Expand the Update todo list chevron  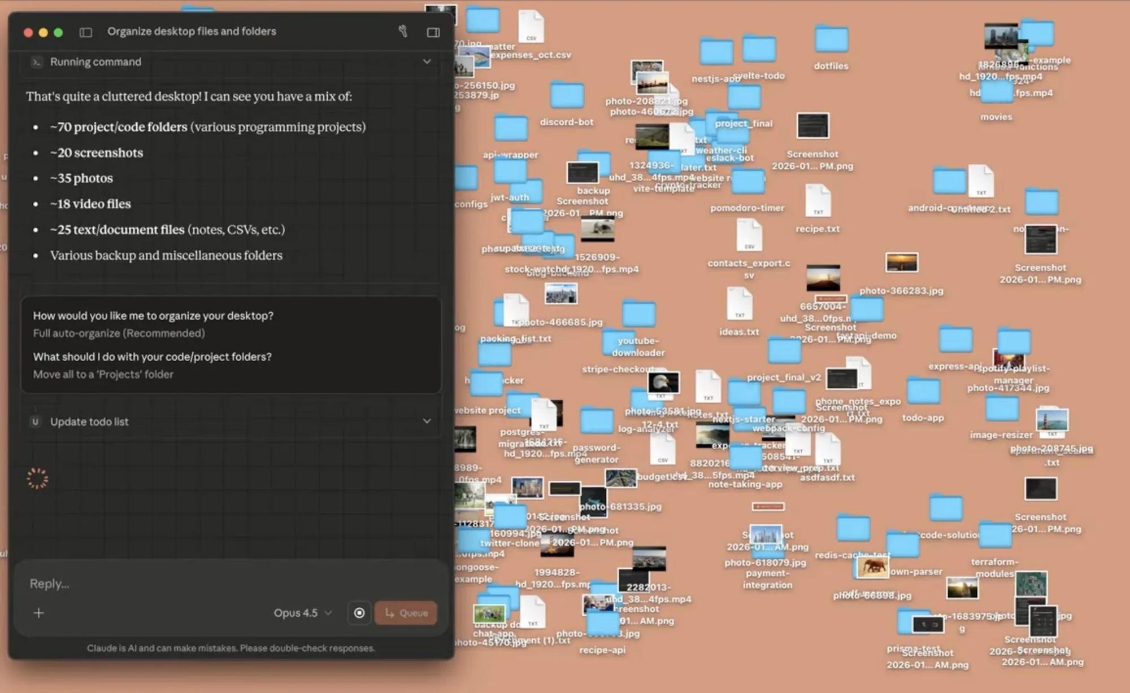(427, 421)
